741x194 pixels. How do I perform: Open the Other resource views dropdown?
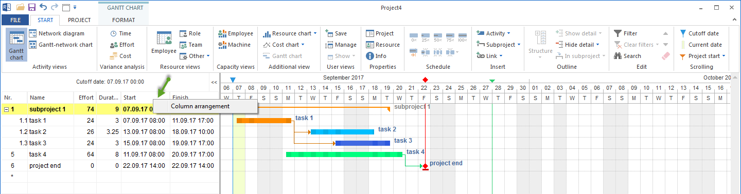(195, 56)
